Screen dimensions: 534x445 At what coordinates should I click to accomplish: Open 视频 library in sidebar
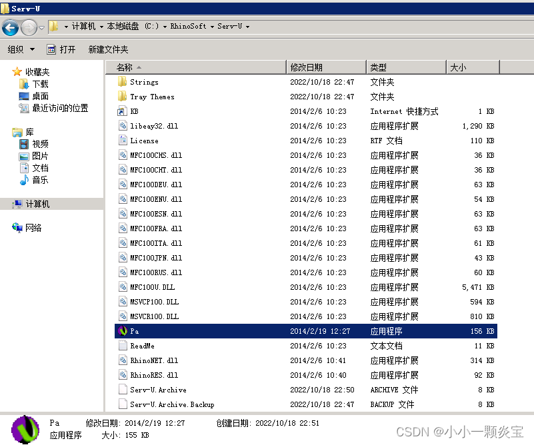34,144
